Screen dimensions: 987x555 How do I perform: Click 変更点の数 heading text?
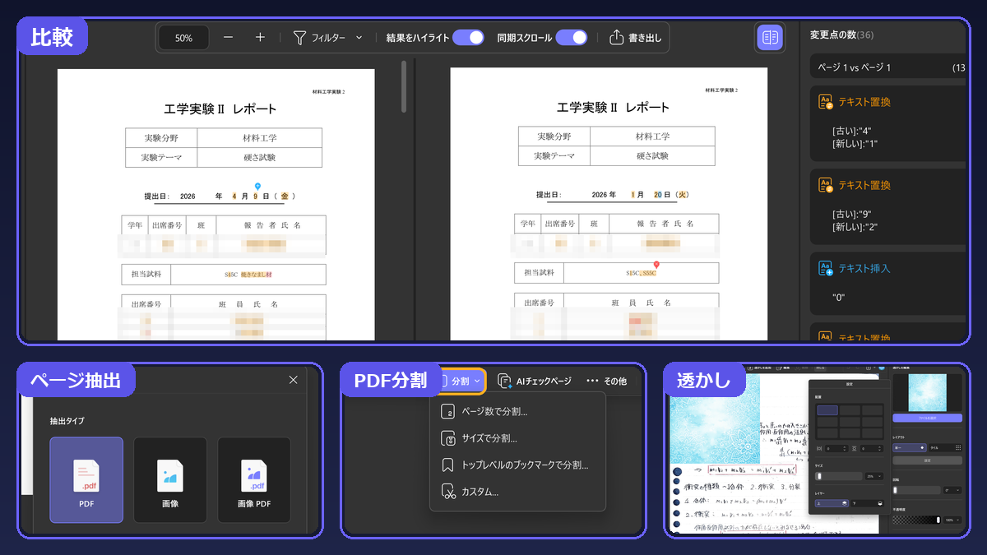point(833,35)
